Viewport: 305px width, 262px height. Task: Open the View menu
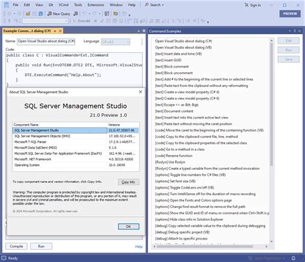pos(39,5)
